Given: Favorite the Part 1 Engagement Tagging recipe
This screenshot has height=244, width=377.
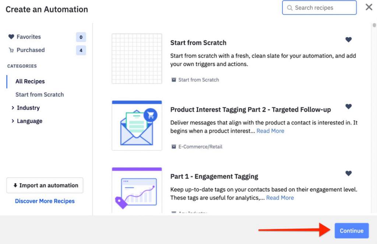Looking at the screenshot, I should [x=348, y=173].
